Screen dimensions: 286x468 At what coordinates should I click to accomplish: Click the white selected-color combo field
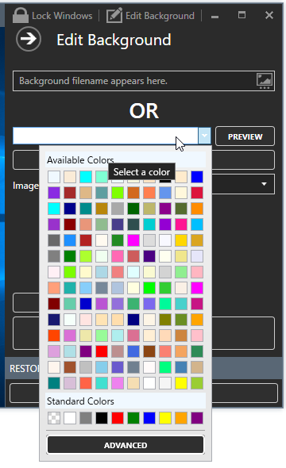[105, 136]
